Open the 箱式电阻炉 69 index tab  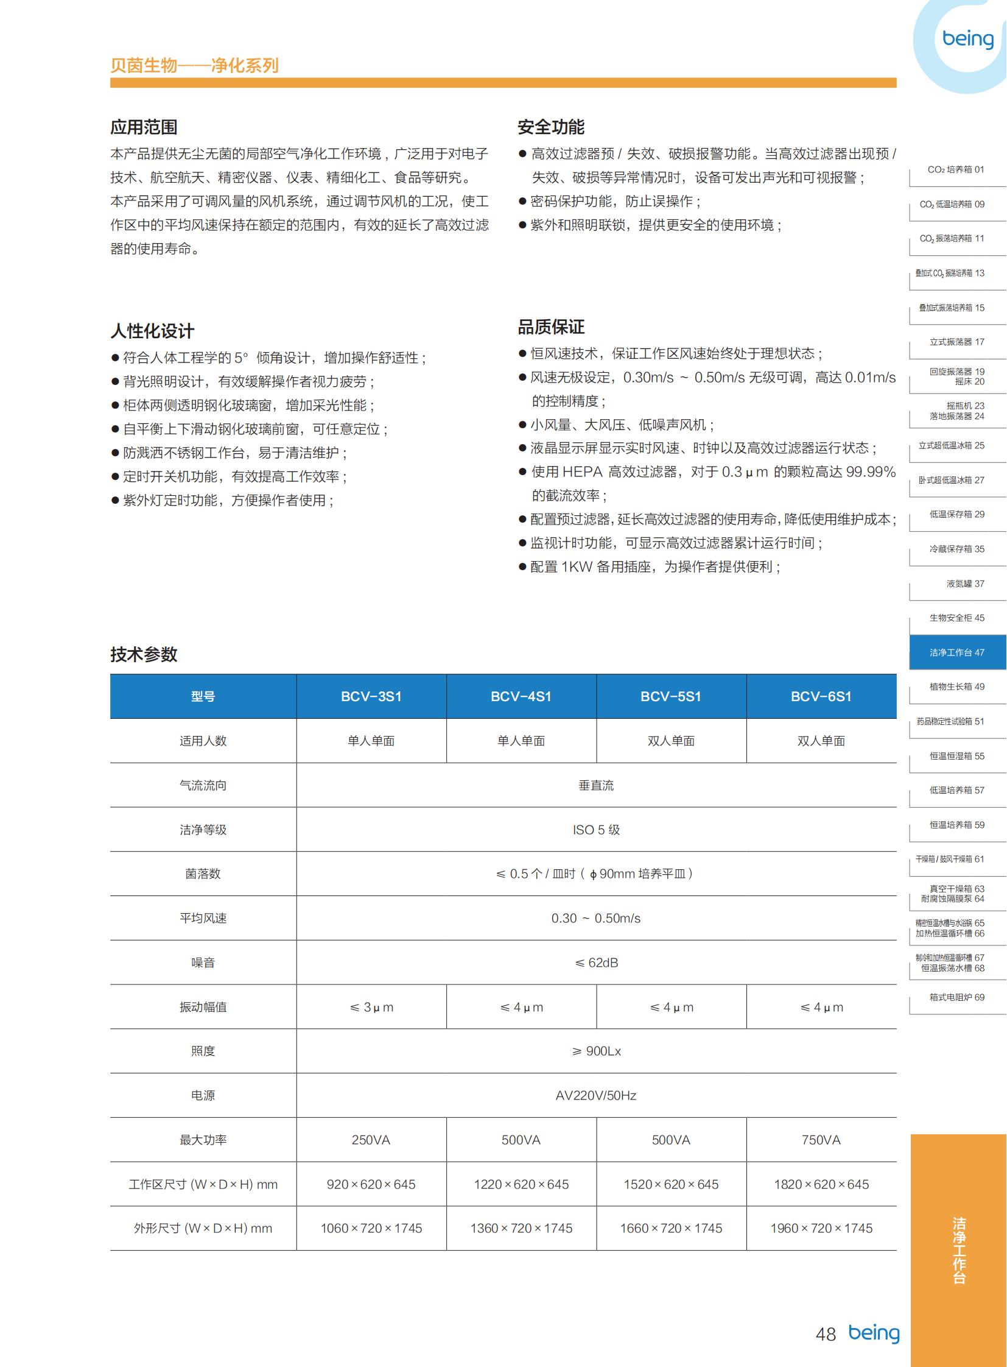[x=956, y=997]
